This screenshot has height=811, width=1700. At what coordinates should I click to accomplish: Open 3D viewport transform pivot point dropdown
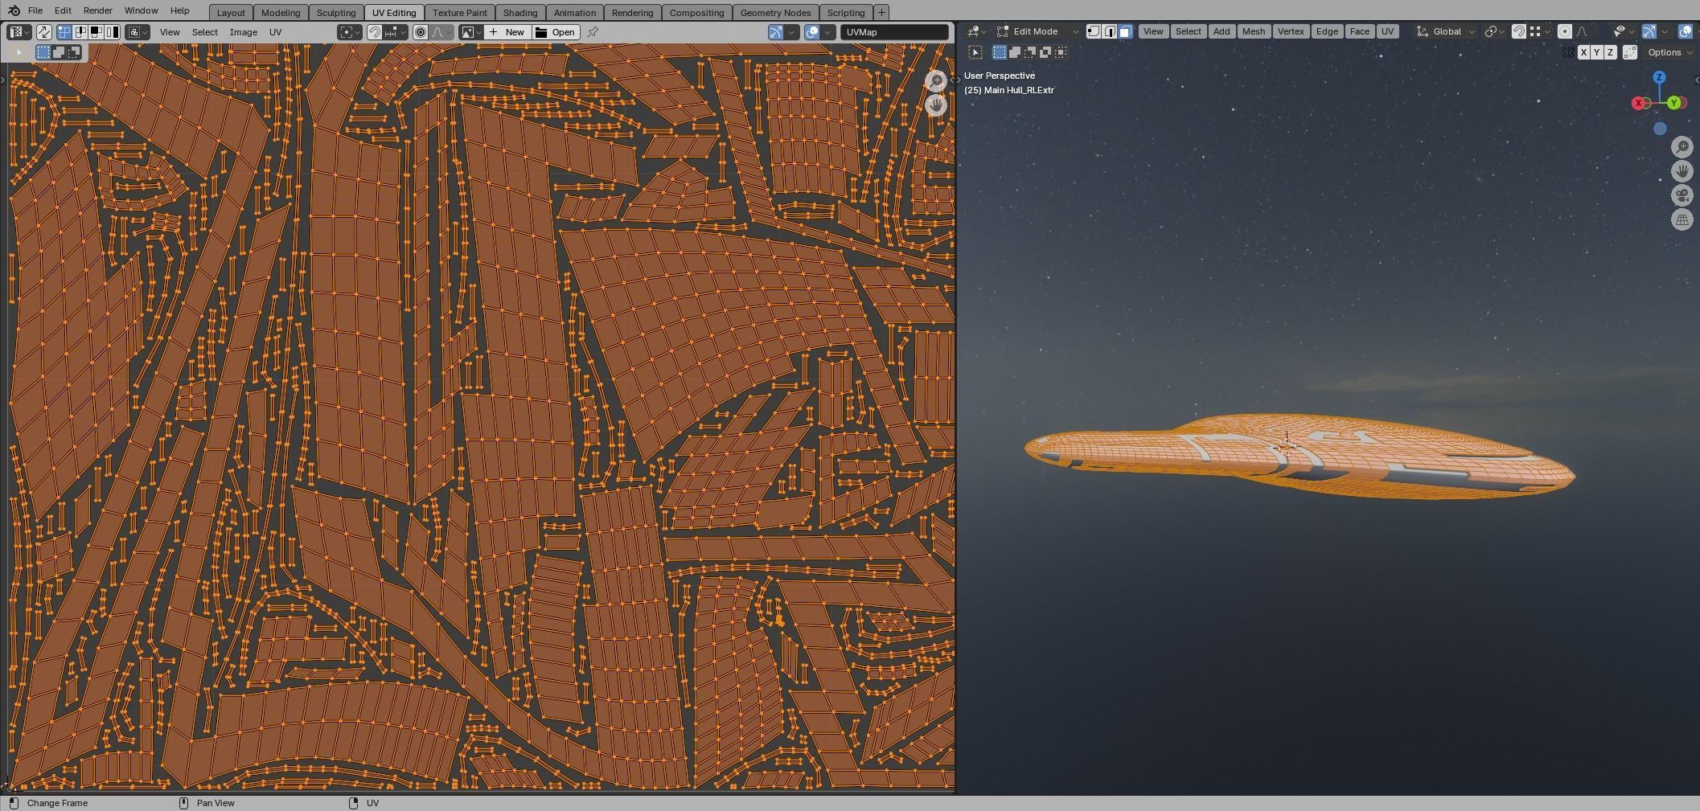click(1494, 31)
